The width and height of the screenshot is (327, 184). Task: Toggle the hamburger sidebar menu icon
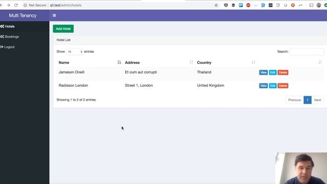[54, 15]
